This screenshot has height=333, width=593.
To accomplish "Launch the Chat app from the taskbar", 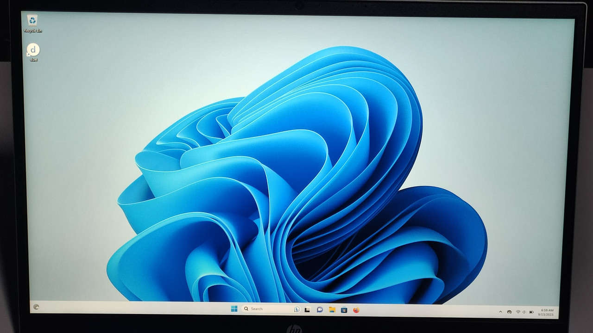I will (320, 309).
